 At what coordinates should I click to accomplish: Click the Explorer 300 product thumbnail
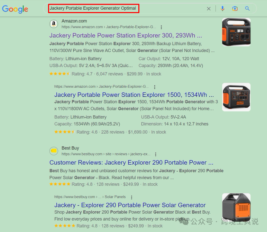pyautogui.click(x=236, y=32)
